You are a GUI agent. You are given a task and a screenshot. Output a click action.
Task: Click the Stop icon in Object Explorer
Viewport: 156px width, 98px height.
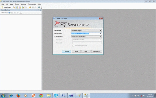point(15,13)
